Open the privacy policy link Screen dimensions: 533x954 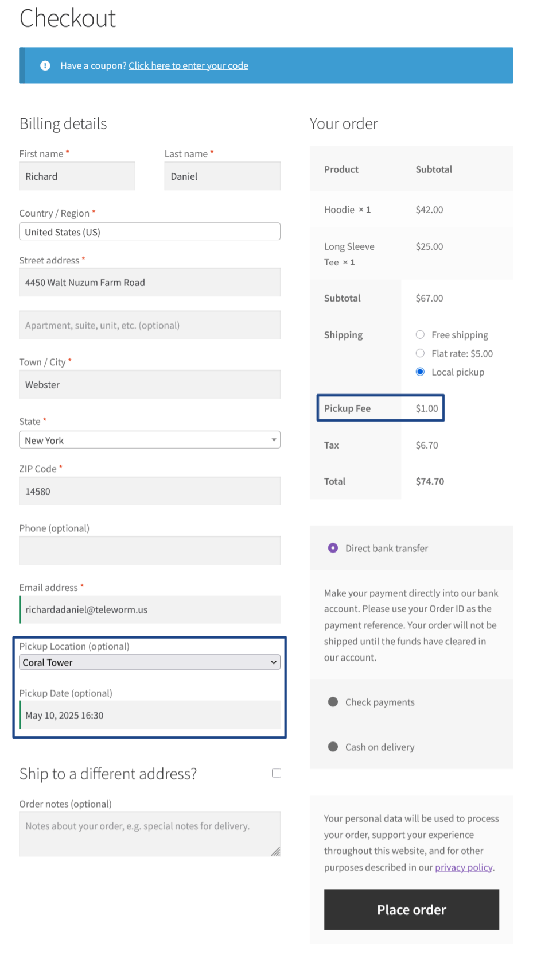(x=463, y=867)
